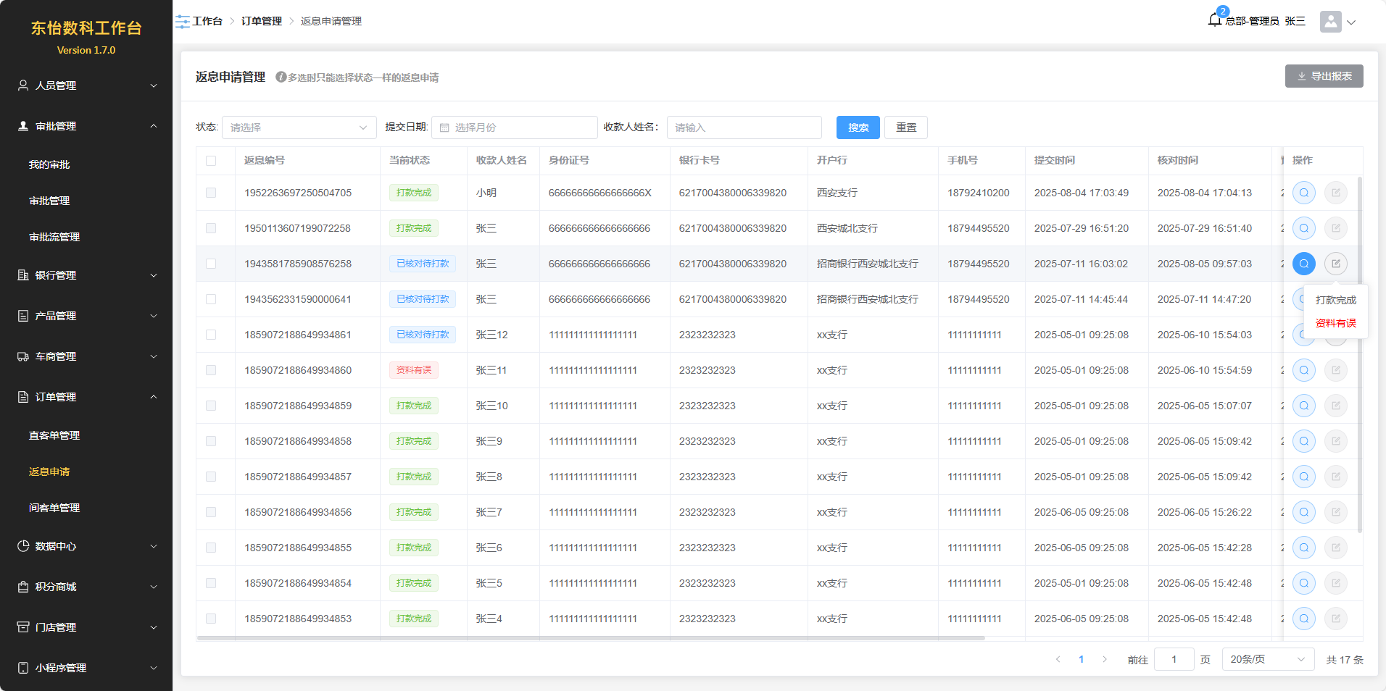
Task: Click the 收款人姓名 input field
Action: tap(744, 127)
